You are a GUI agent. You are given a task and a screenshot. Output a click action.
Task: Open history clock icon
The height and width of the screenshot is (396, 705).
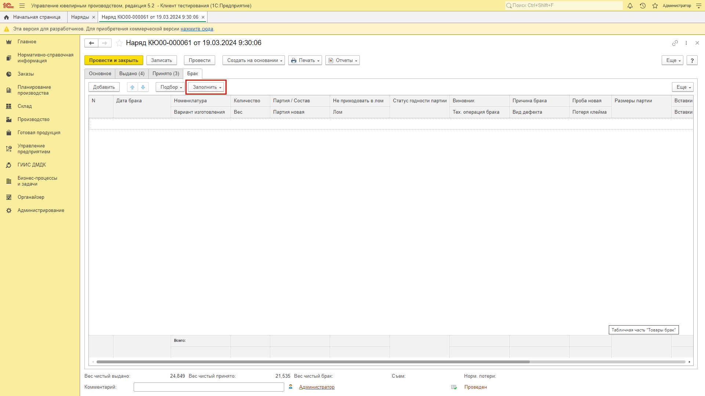(x=643, y=6)
